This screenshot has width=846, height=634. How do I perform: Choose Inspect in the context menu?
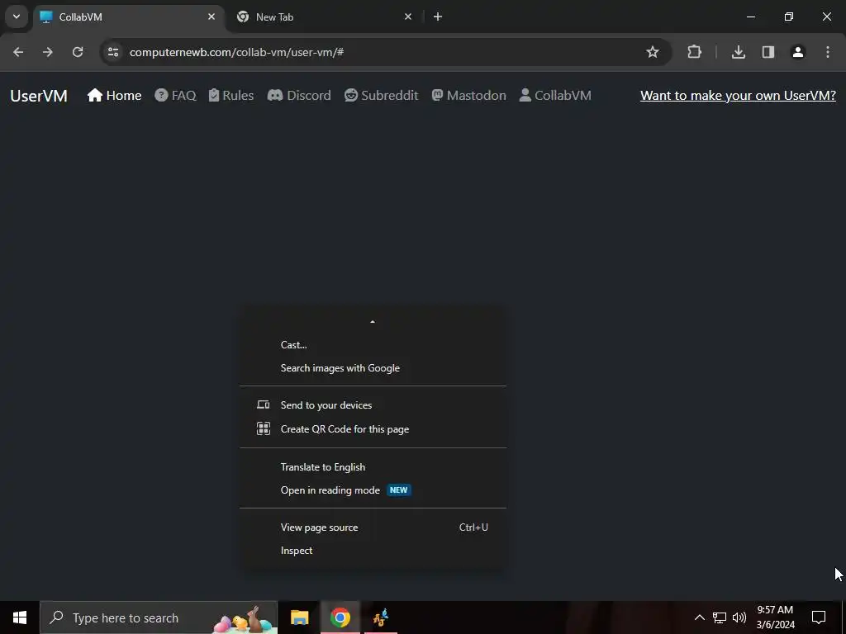(373, 551)
